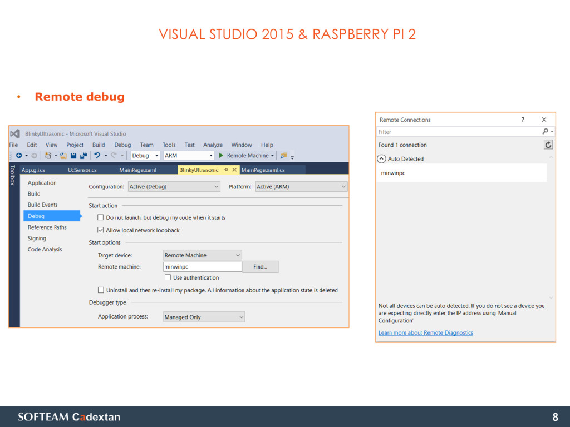This screenshot has width=570, height=427.
Task: Open the Test menu
Action: click(x=189, y=145)
